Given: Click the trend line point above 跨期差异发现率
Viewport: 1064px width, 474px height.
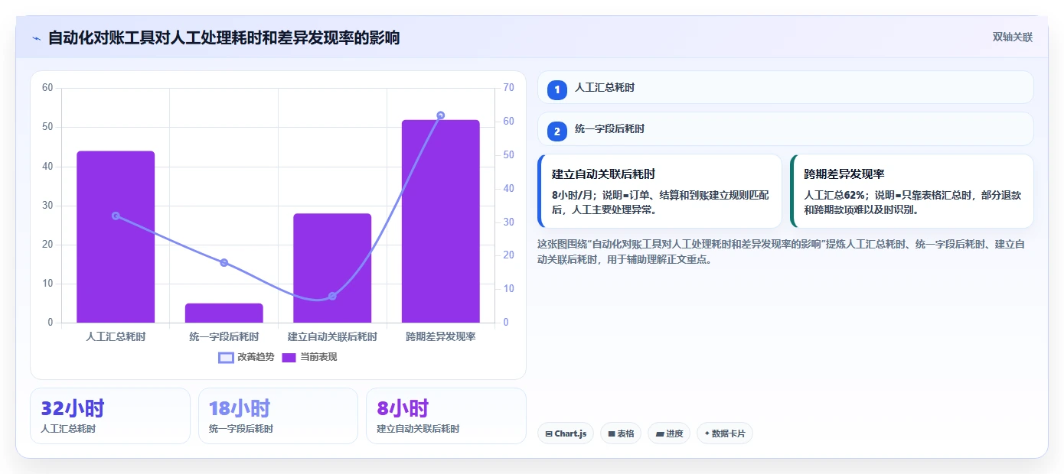Looking at the screenshot, I should tap(441, 115).
